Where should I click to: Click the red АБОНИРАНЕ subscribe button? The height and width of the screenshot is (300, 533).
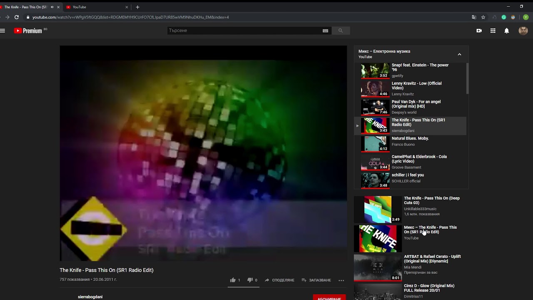329,298
